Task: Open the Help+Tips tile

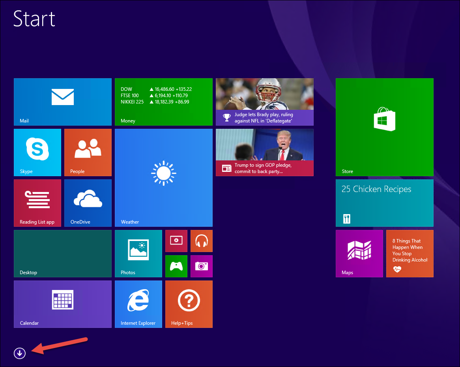Action: [x=189, y=304]
